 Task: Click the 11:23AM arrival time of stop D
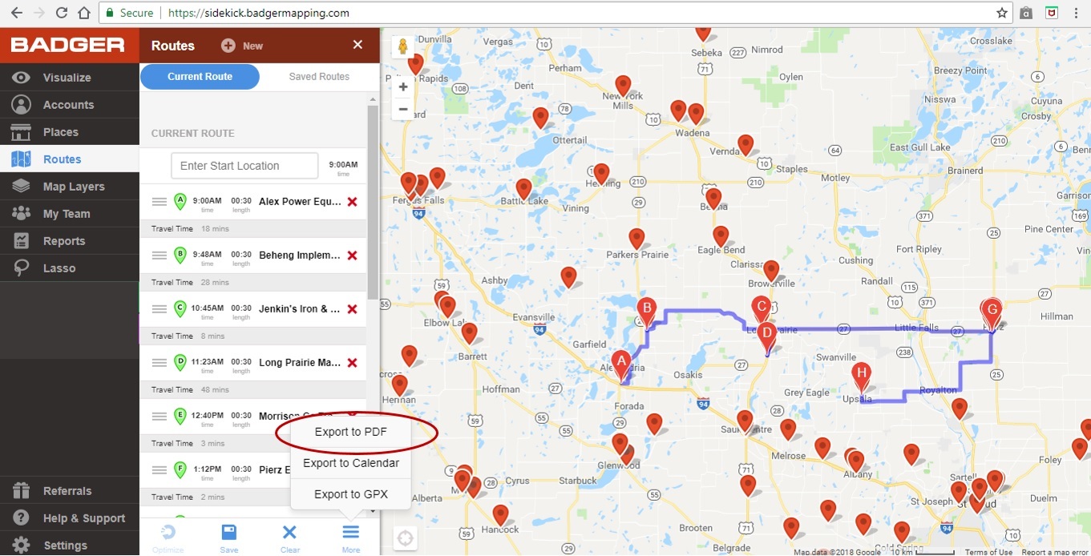[x=207, y=362]
